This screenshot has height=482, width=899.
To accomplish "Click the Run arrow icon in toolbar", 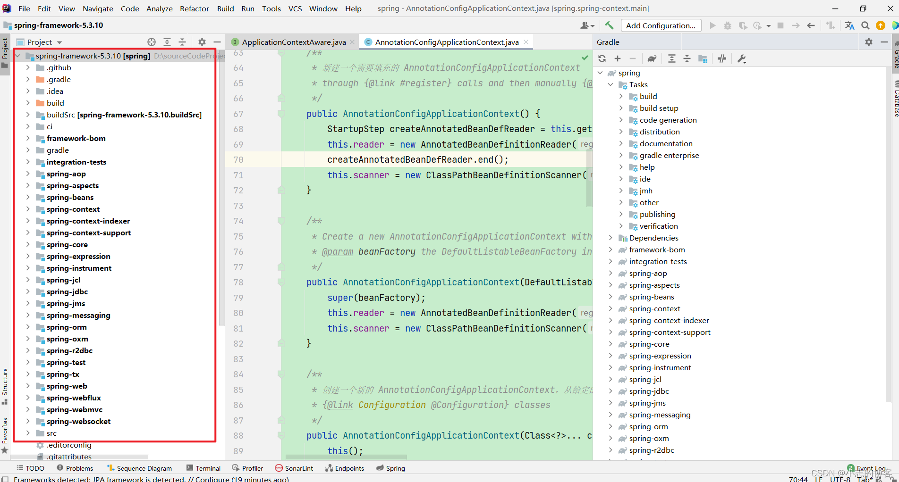I will tap(712, 25).
